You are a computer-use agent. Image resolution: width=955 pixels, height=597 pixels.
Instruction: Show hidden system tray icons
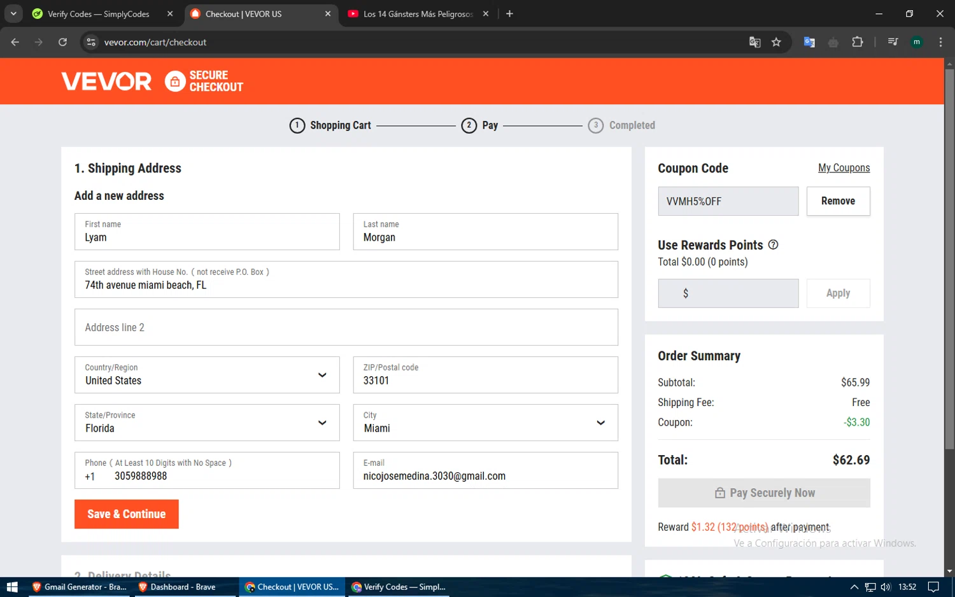pyautogui.click(x=854, y=587)
